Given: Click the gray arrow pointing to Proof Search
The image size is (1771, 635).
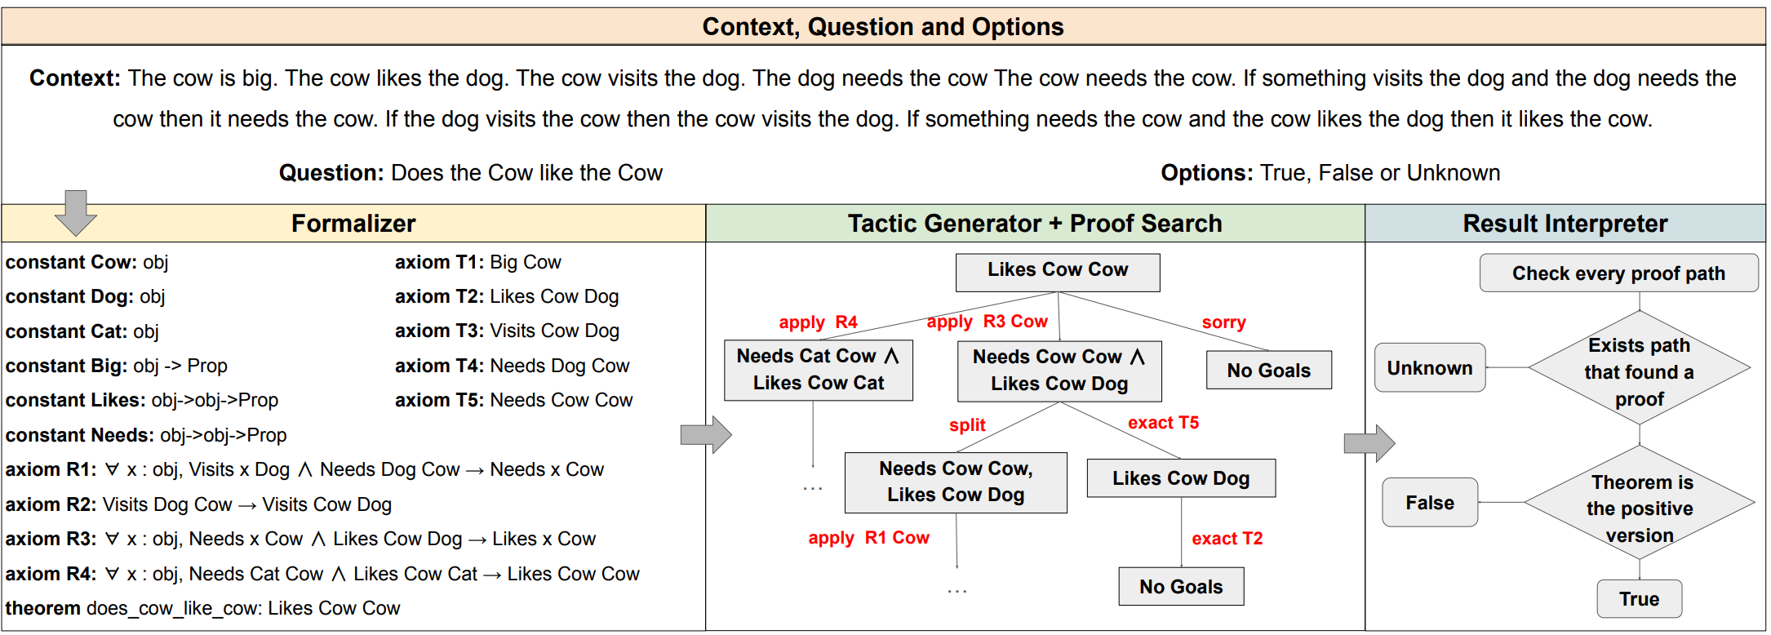Looking at the screenshot, I should coord(706,434).
